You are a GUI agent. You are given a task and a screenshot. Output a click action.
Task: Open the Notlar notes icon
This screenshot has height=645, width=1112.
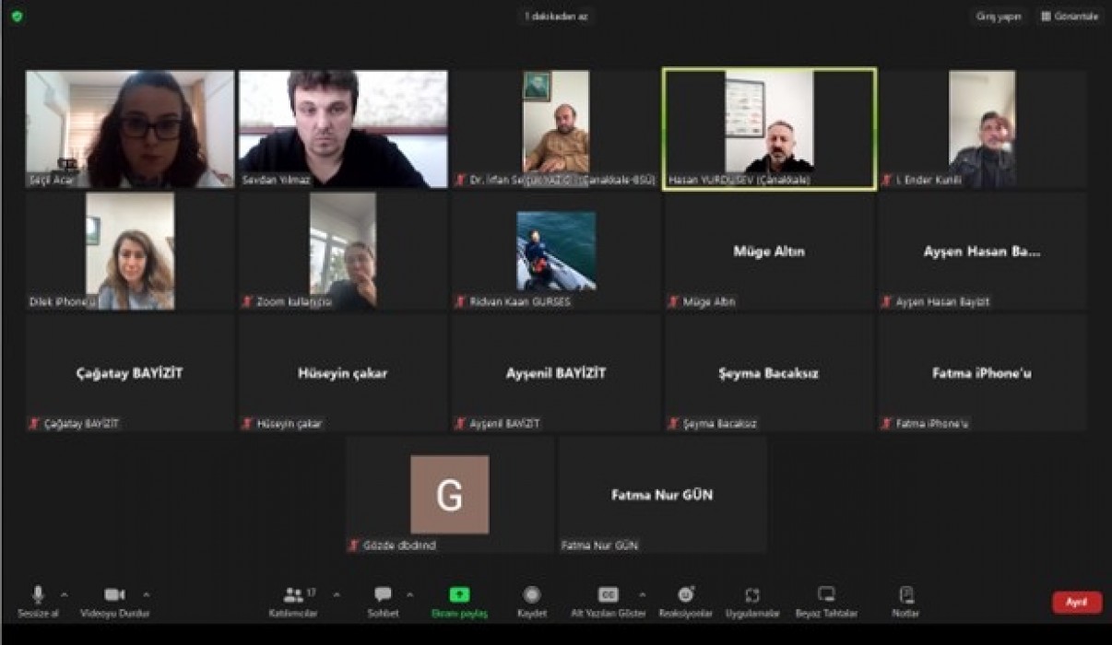[x=905, y=595]
